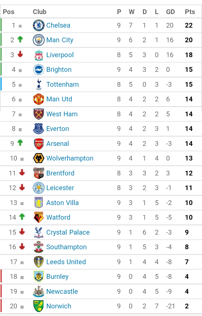Click the Newcastle club crest
The width and height of the screenshot is (202, 316).
39,291
